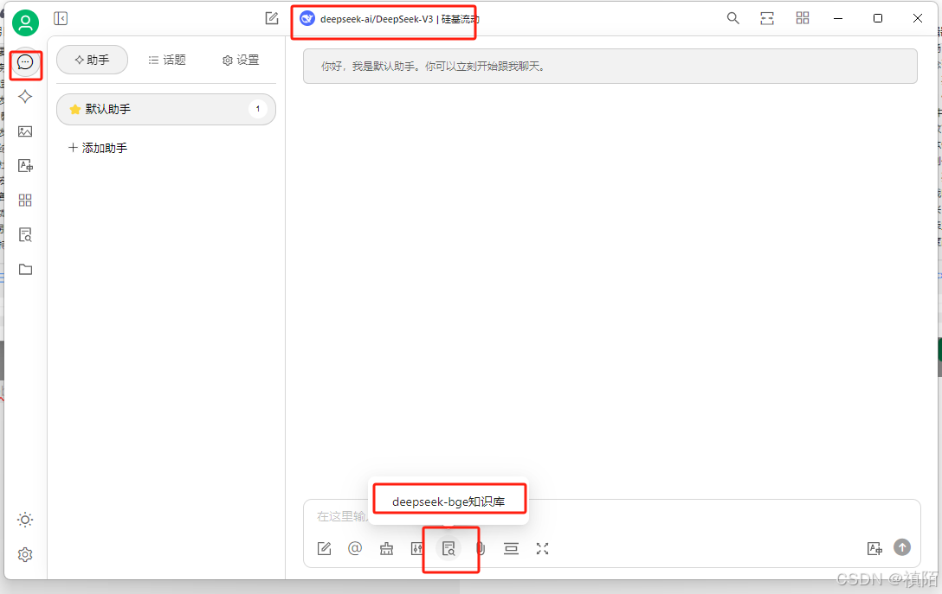The width and height of the screenshot is (942, 594).
Task: Send the message with arrow button
Action: tap(902, 547)
